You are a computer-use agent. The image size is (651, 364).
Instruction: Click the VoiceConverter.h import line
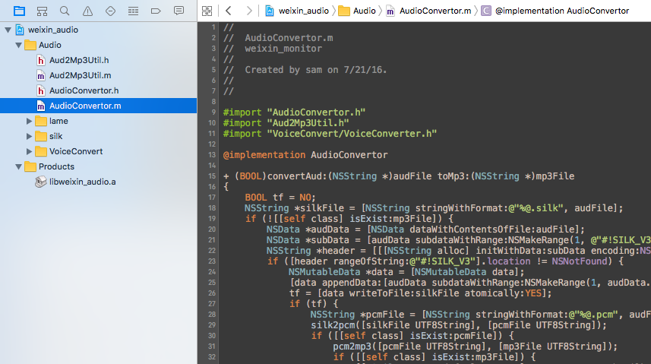[x=330, y=134]
